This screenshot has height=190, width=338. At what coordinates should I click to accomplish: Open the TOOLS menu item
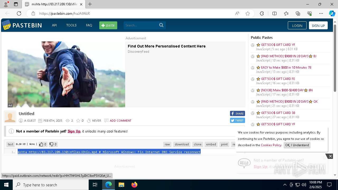[x=71, y=25]
